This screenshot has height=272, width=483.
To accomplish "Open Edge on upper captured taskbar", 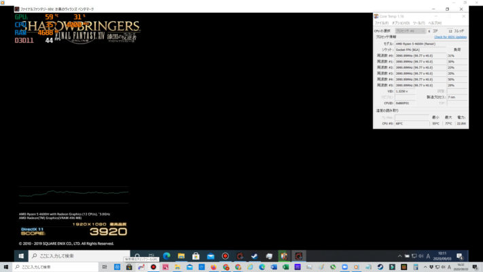I will coord(166,256).
